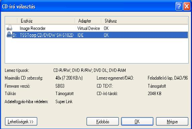Expand options with the Lehetőségek >> button
Viewport: 192px width, 129px height.
21,122
